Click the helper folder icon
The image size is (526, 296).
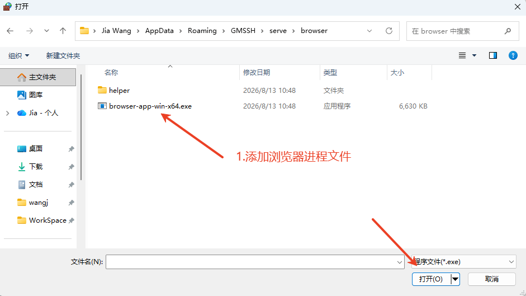click(x=102, y=90)
